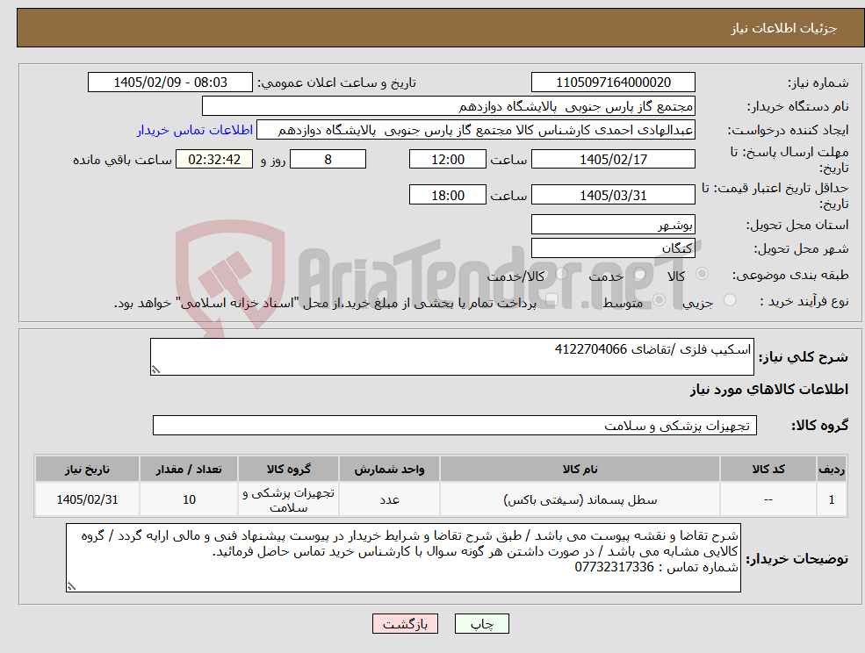Click the resize handle of description textarea
This screenshot has height=653, width=865.
tap(155, 370)
